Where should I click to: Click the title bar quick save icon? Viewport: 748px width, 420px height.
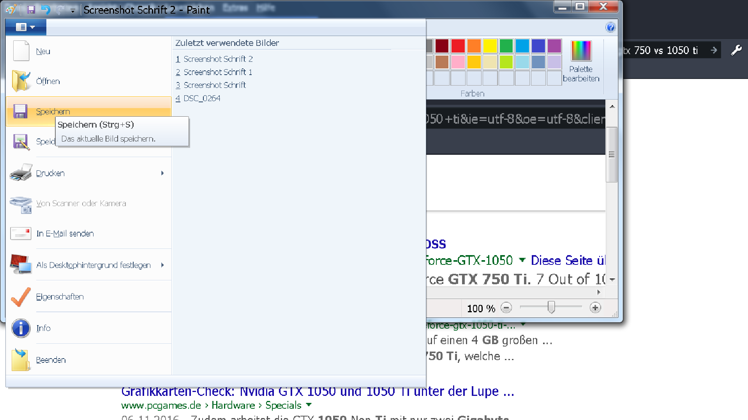[x=31, y=10]
